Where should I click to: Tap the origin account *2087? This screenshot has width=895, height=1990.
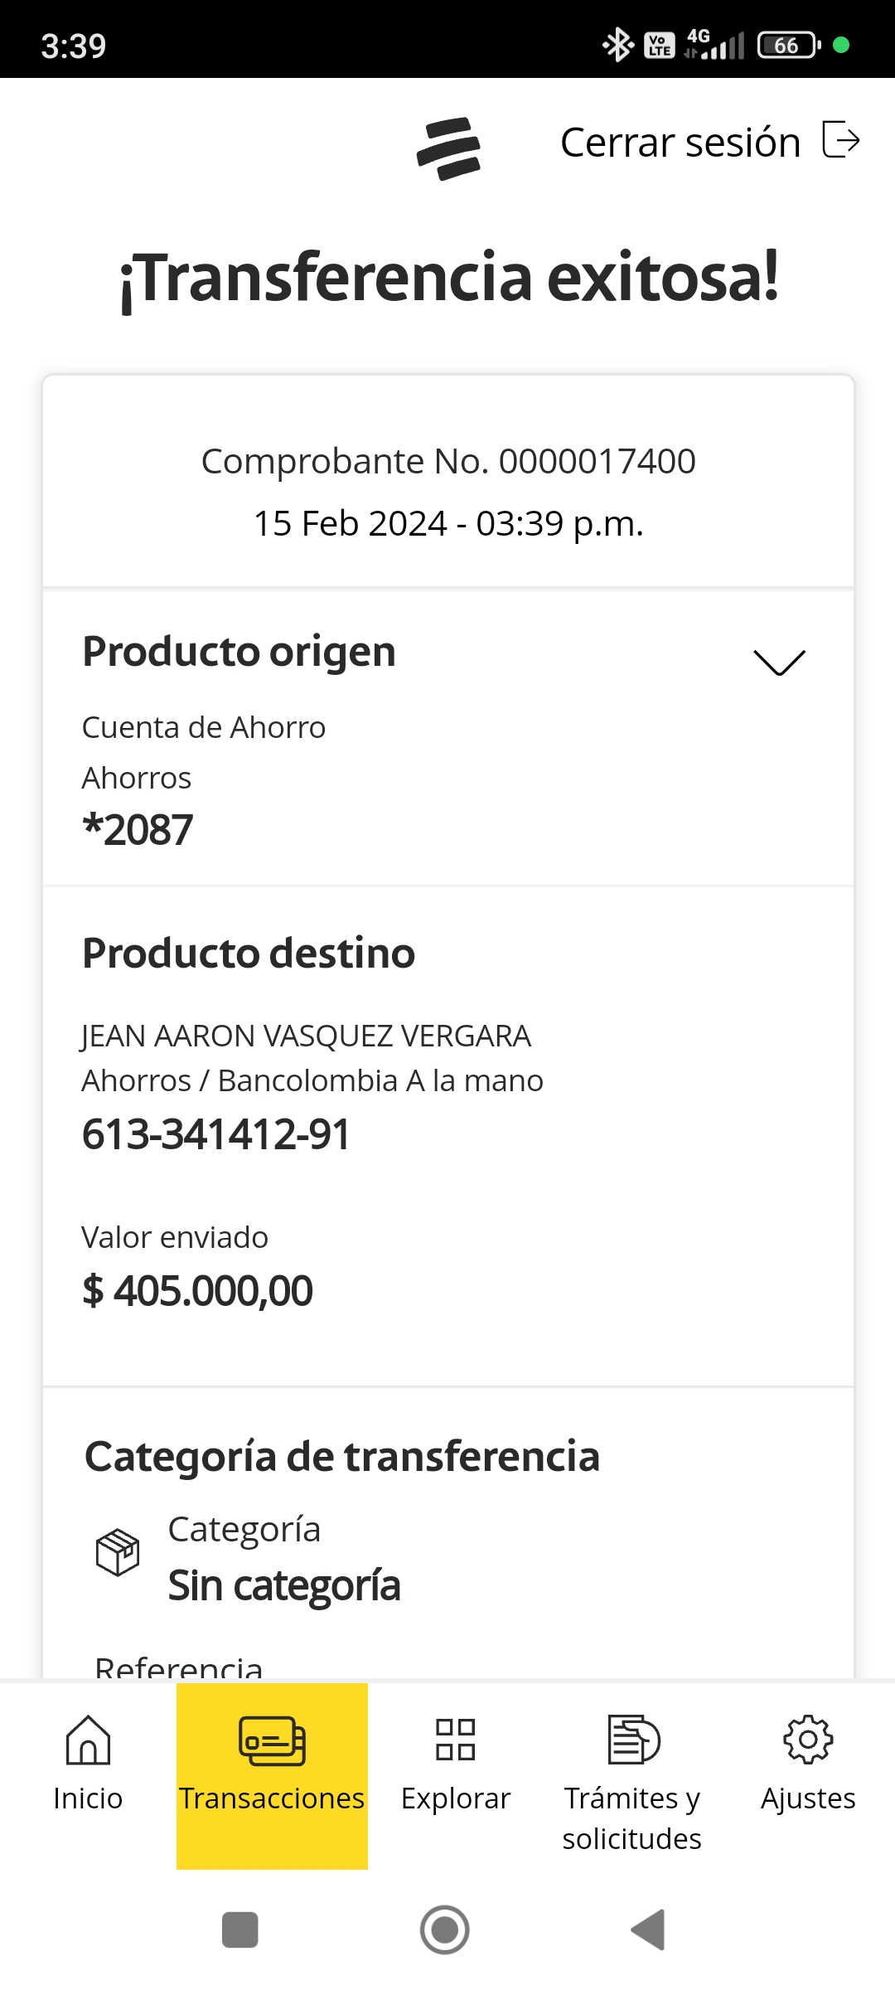coord(138,829)
